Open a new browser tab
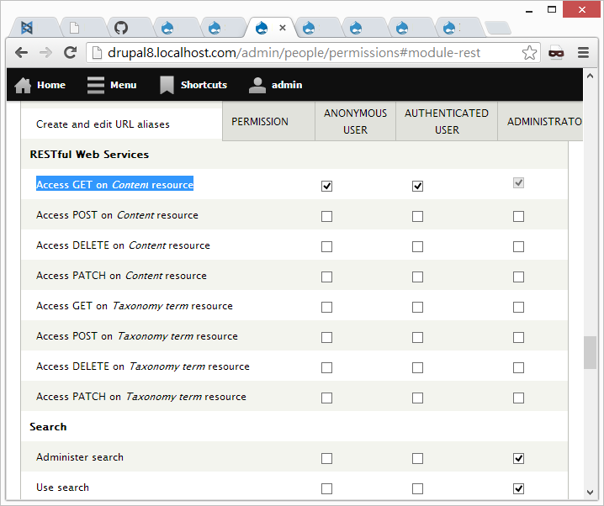 click(x=497, y=28)
